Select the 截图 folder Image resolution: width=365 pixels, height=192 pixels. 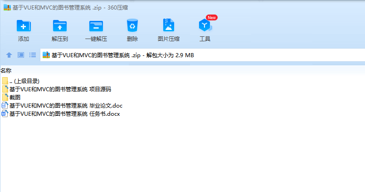(x=11, y=98)
